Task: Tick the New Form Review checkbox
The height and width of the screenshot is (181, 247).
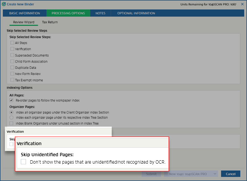Action: point(12,74)
